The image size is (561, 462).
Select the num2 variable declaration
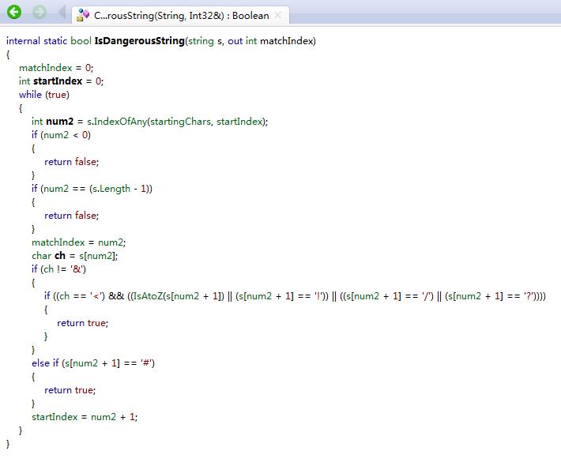click(x=59, y=121)
